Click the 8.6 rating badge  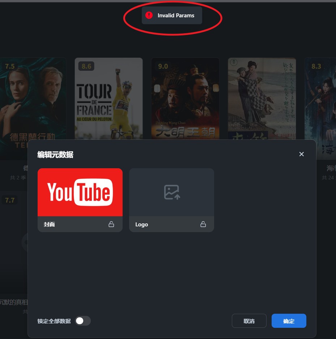tap(86, 66)
